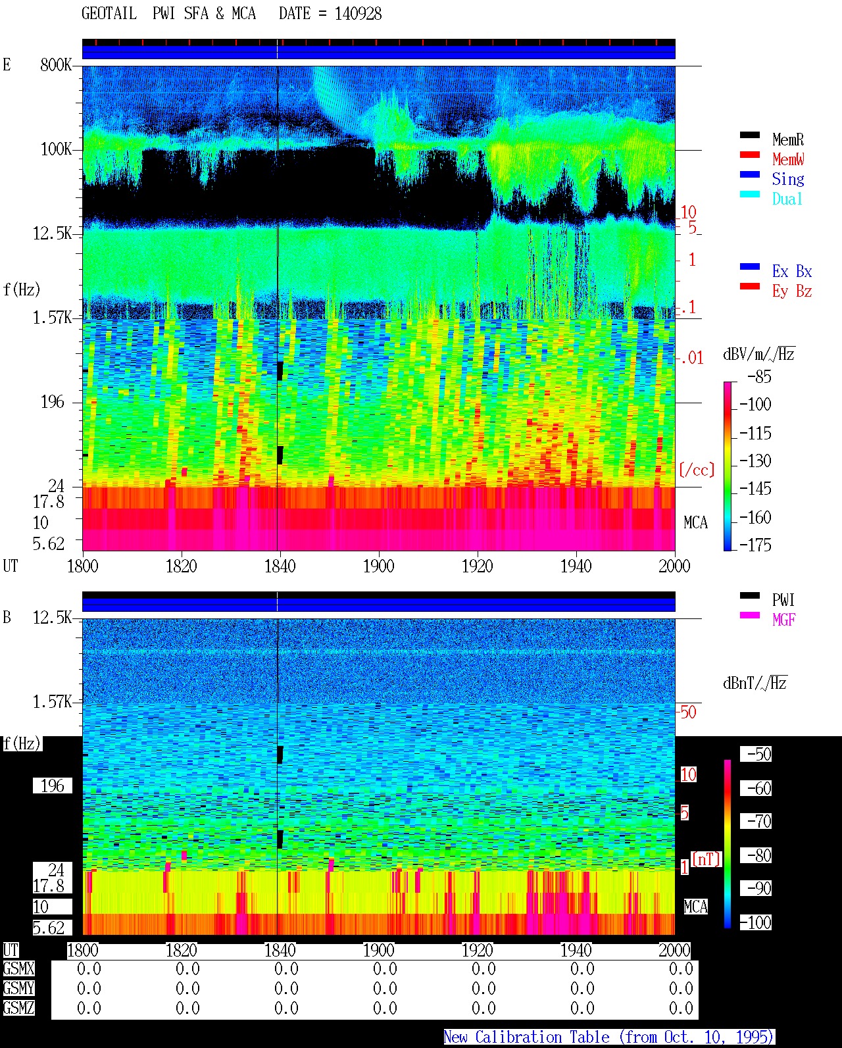Click the 1900 tick under the E panel
842x1048 pixels.
click(378, 566)
